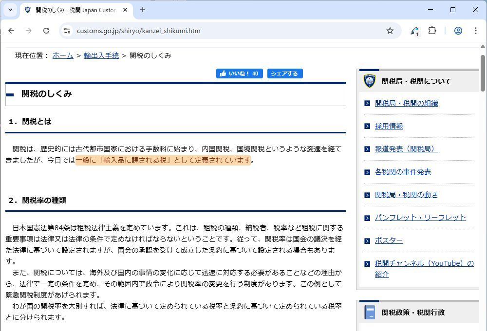Click the Facebook いいね! button
This screenshot has height=331, width=487.
pyautogui.click(x=240, y=74)
